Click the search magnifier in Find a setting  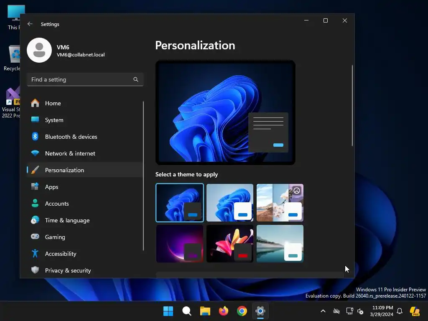pyautogui.click(x=136, y=79)
